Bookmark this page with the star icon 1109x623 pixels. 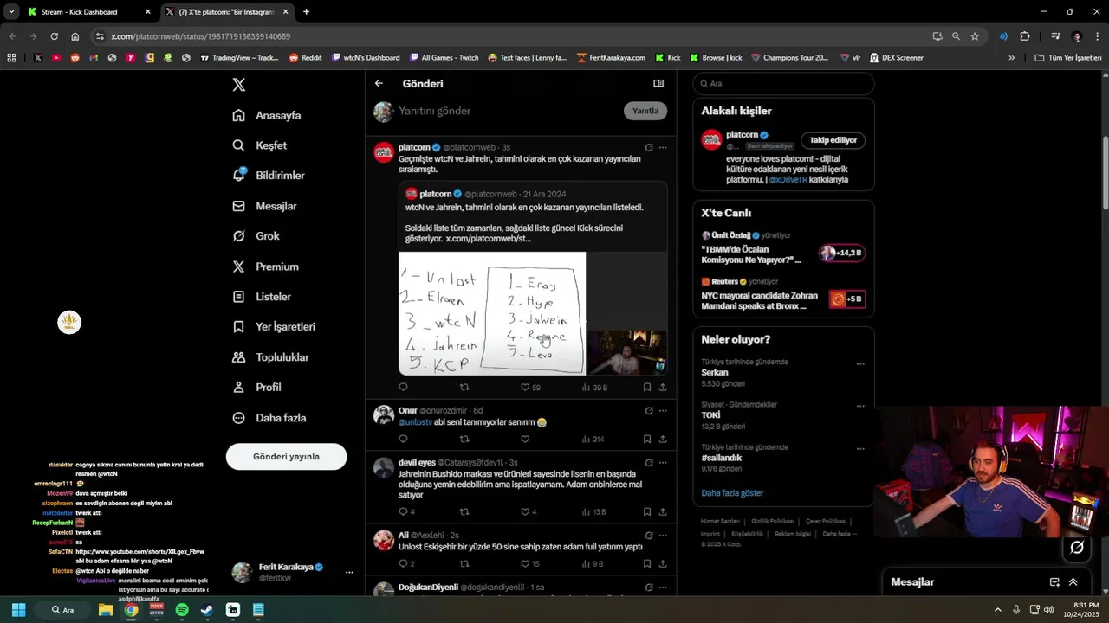click(975, 36)
